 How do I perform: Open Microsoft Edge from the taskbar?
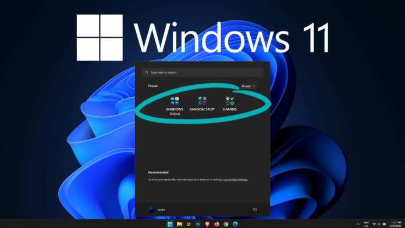235,224
